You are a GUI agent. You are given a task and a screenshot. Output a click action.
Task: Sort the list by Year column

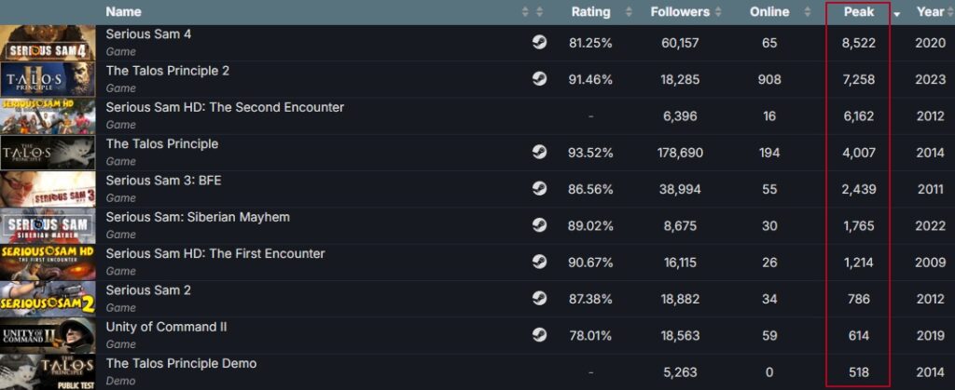pos(930,12)
